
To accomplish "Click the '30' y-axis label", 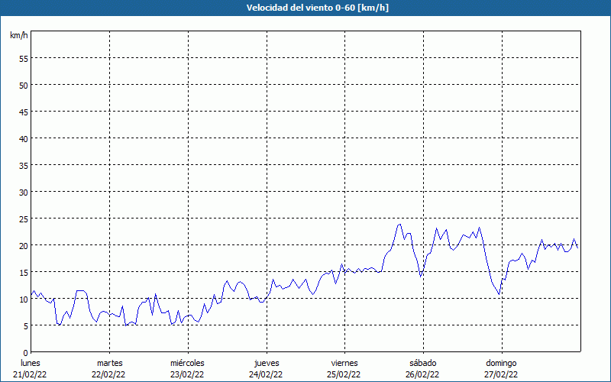I will pyautogui.click(x=24, y=193).
